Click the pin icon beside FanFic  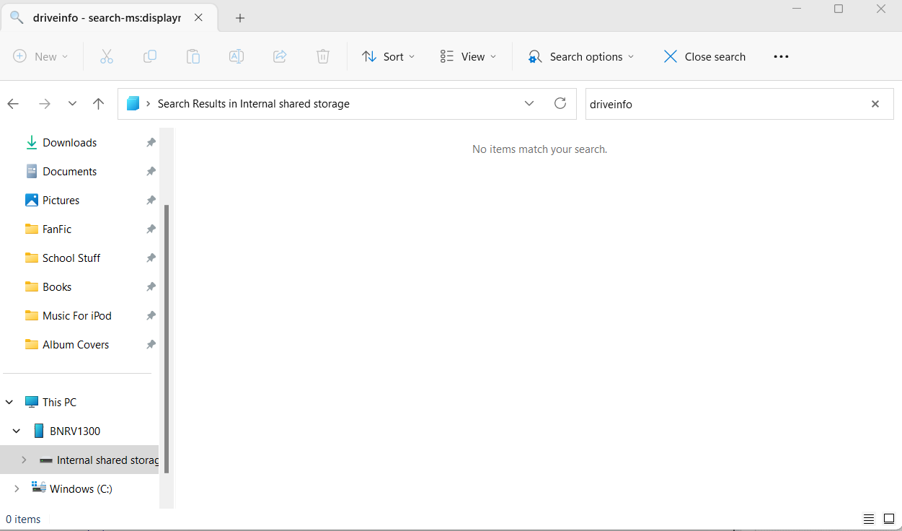point(151,229)
